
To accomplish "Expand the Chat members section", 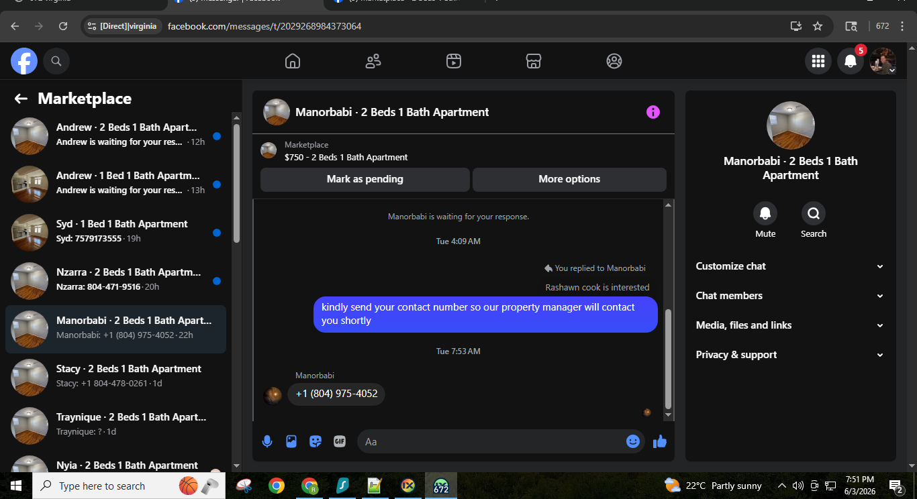I will (791, 296).
